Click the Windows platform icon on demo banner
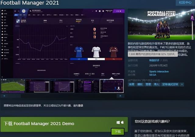 [x=118, y=122]
